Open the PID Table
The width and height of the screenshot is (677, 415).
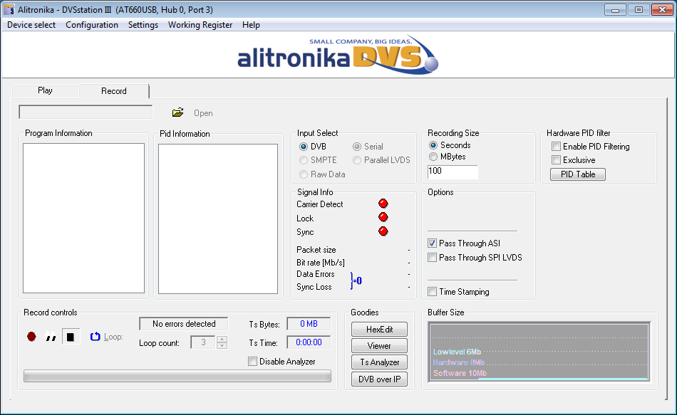578,174
